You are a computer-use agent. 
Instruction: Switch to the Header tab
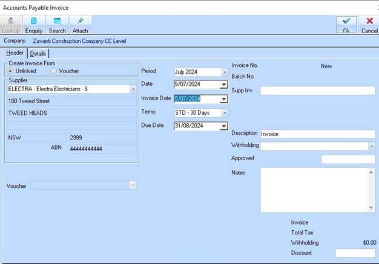pyautogui.click(x=15, y=54)
